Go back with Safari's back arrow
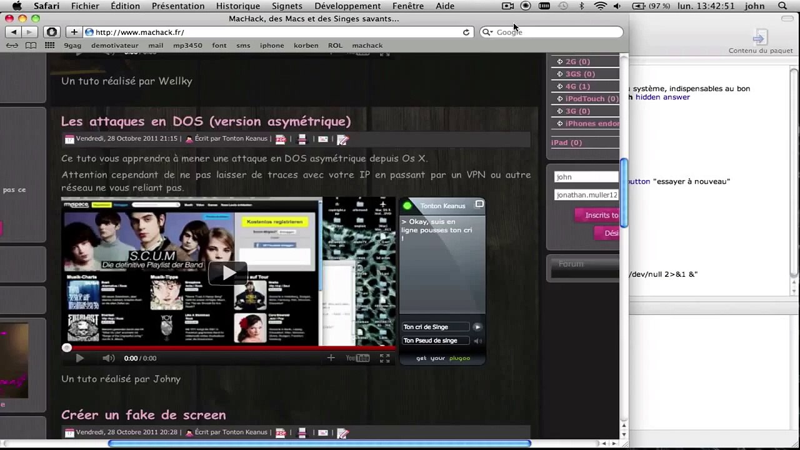This screenshot has width=800, height=450. (x=14, y=32)
